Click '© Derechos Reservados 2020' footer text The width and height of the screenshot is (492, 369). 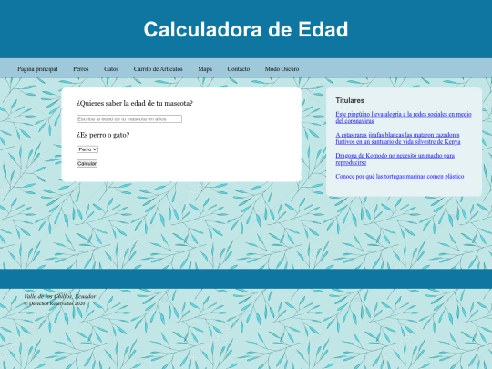pyautogui.click(x=55, y=303)
